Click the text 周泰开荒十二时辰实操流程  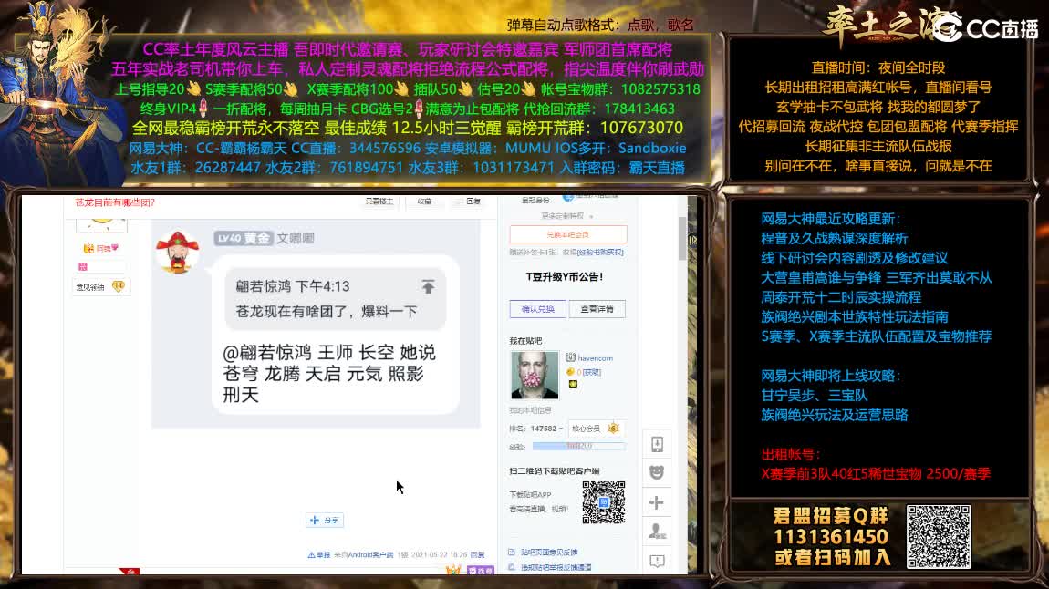841,297
